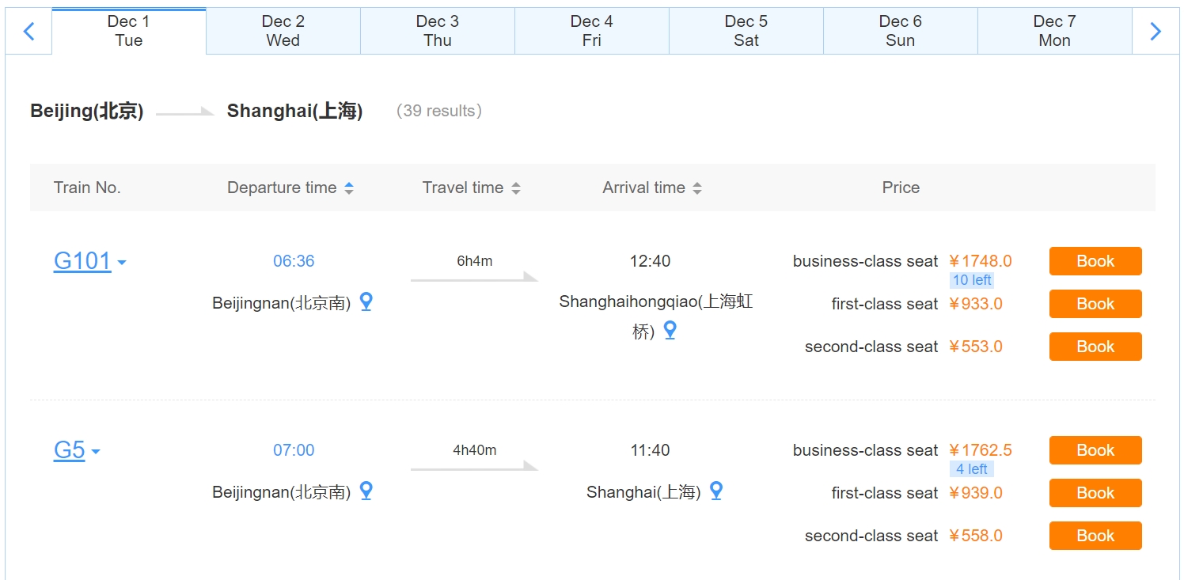Open the Dec 7 Mon date tab

pos(1055,32)
